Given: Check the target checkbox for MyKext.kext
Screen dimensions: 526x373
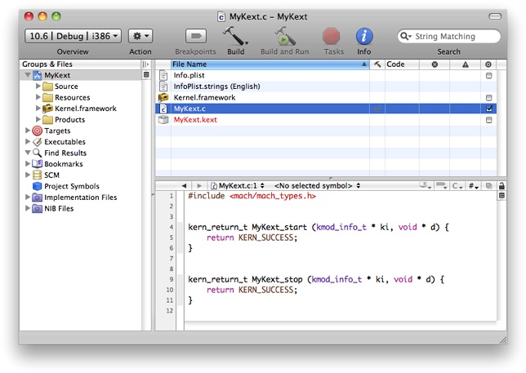Looking at the screenshot, I should [488, 120].
